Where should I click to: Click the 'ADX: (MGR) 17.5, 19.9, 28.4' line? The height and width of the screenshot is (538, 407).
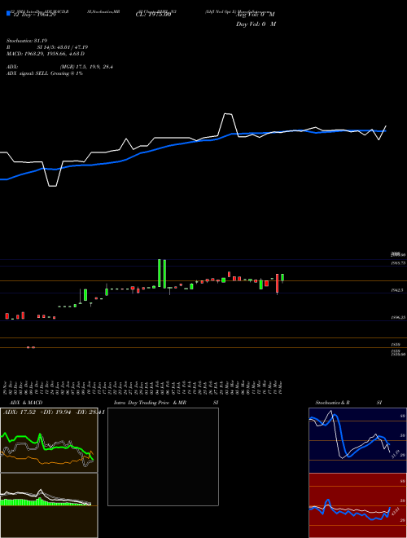point(59,67)
